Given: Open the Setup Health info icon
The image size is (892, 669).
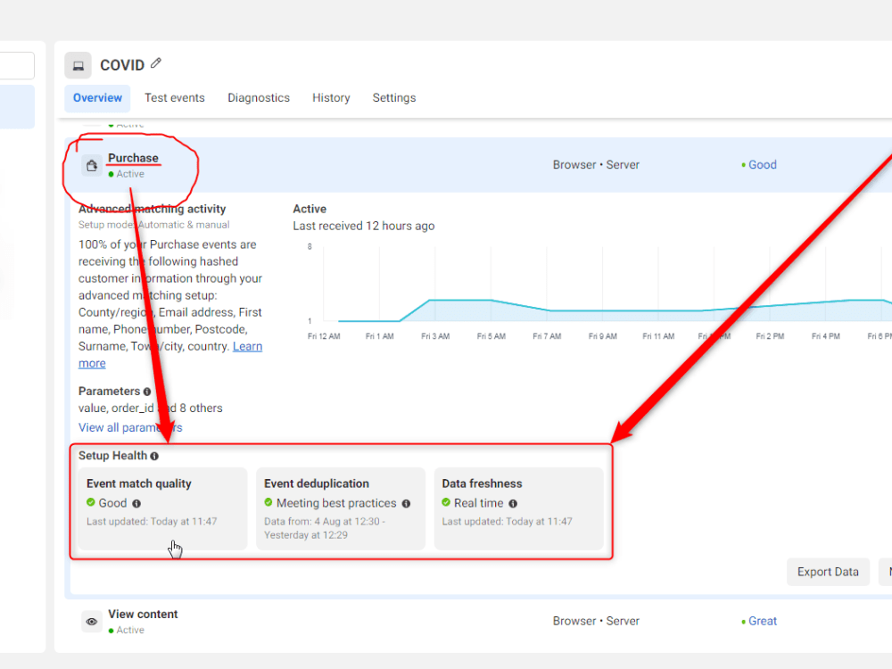Looking at the screenshot, I should pyautogui.click(x=154, y=456).
